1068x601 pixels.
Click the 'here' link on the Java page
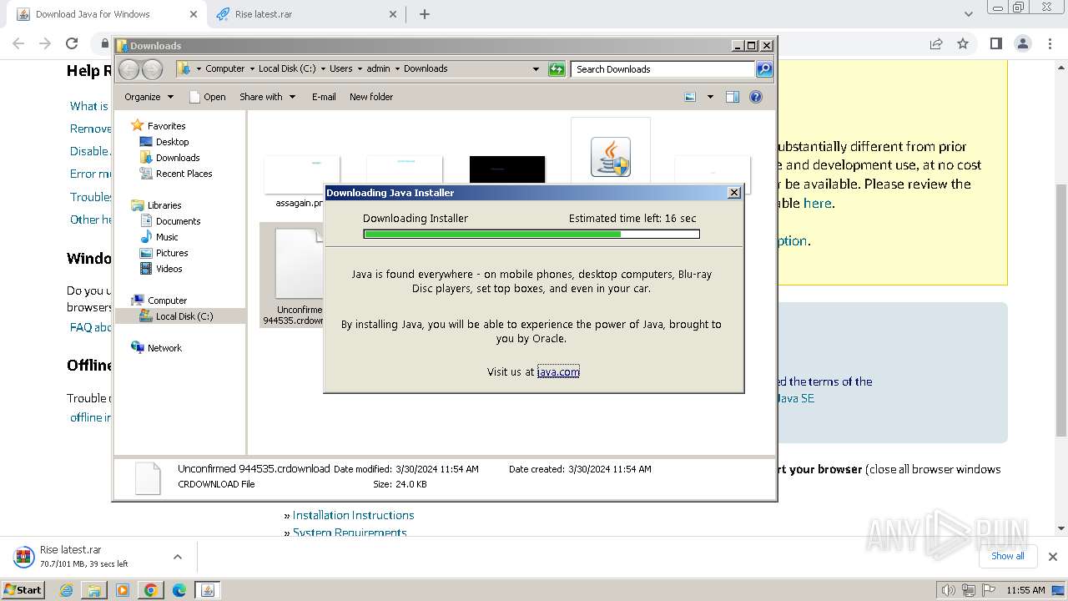coord(817,203)
